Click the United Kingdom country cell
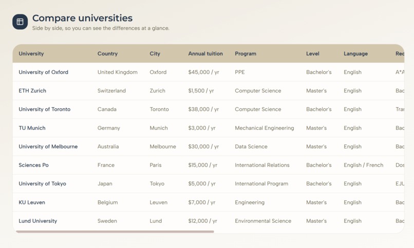The width and height of the screenshot is (414, 248). point(118,72)
